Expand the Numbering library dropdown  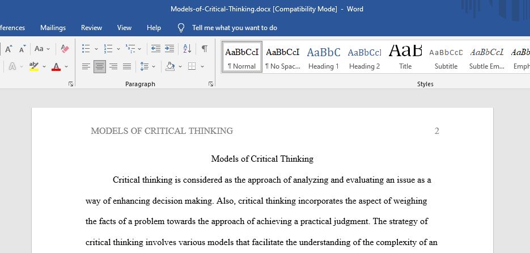(x=118, y=49)
